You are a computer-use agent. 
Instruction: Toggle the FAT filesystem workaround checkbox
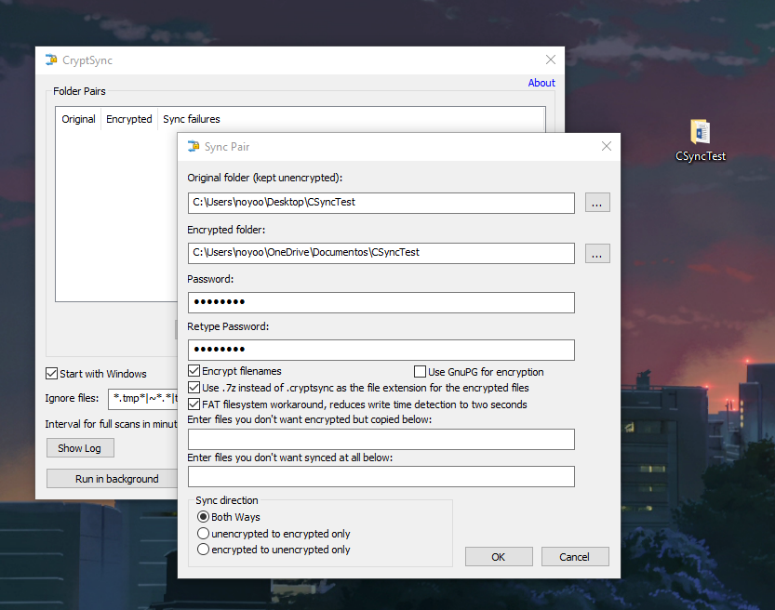[194, 404]
